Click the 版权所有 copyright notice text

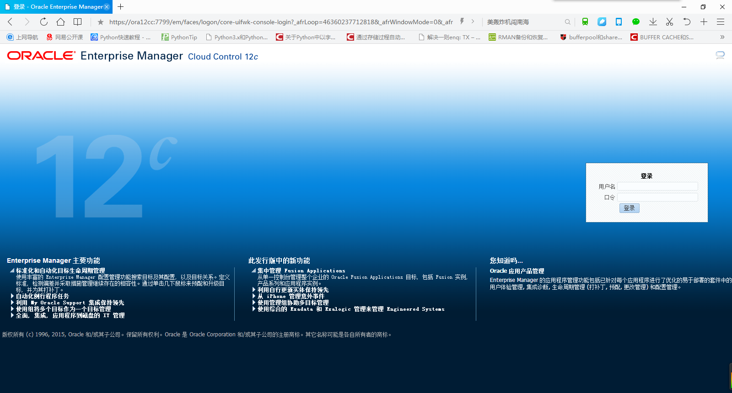click(197, 335)
